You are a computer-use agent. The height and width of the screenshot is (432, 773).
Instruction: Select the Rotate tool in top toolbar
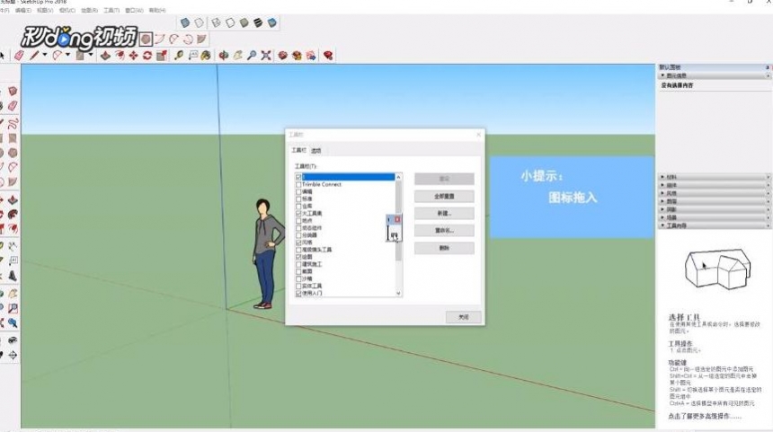point(147,56)
